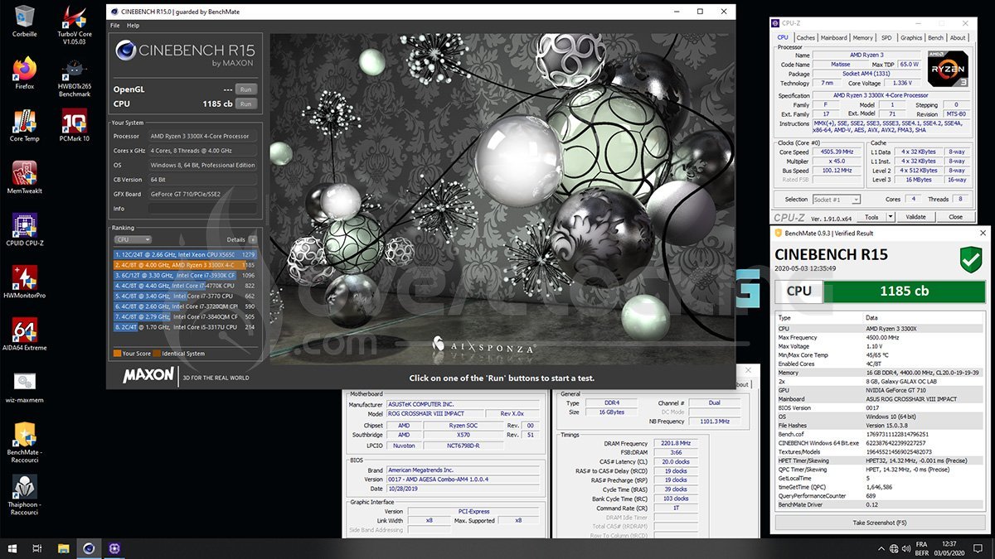Open AIDA64 Extreme desktop icon
Image resolution: width=995 pixels, height=559 pixels.
tap(25, 335)
